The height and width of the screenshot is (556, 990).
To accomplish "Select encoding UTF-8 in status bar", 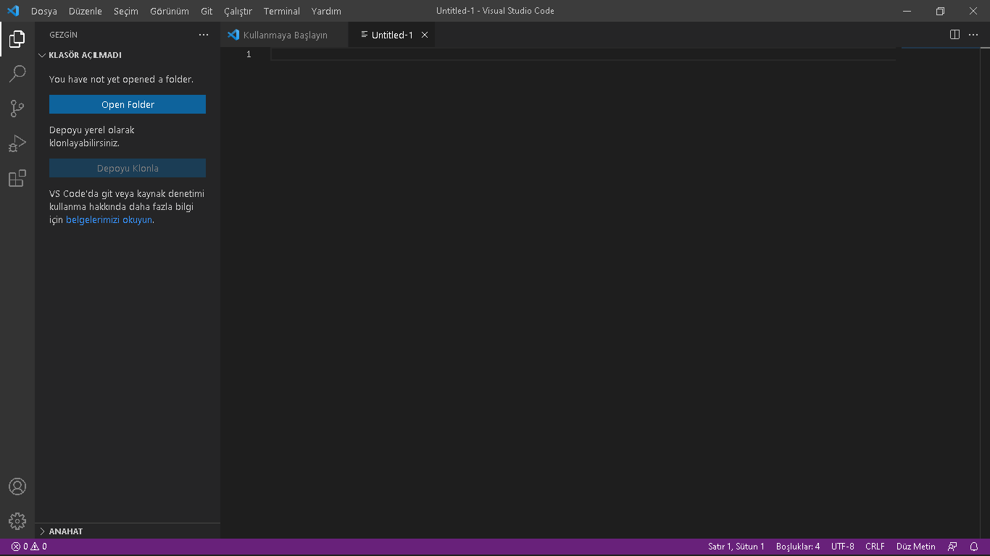I will tap(843, 547).
